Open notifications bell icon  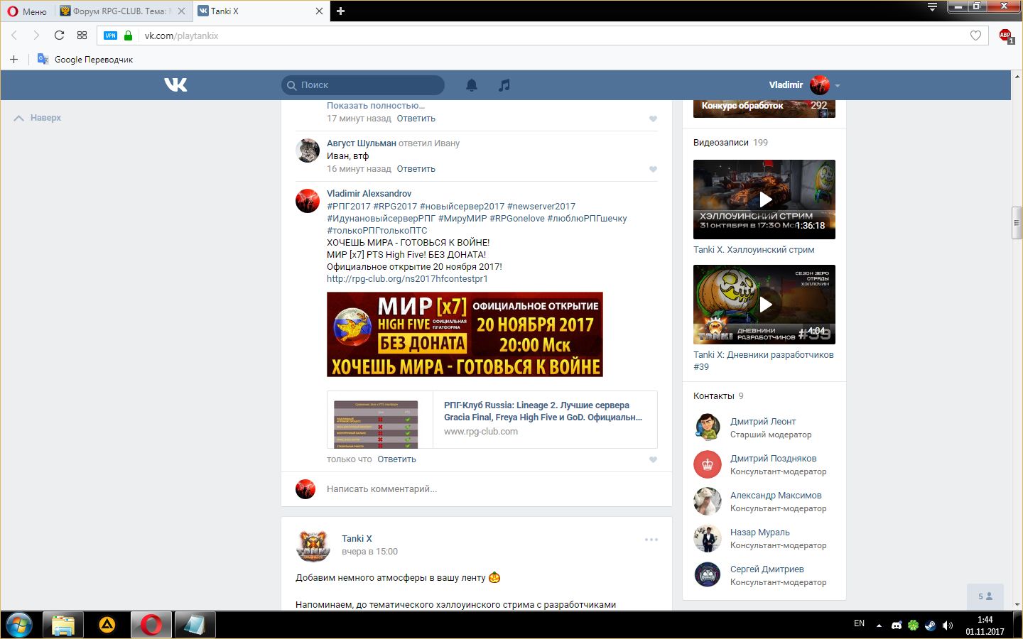472,85
